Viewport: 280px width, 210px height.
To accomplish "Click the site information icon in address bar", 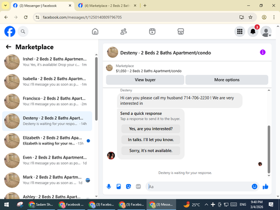I will [x=38, y=17].
